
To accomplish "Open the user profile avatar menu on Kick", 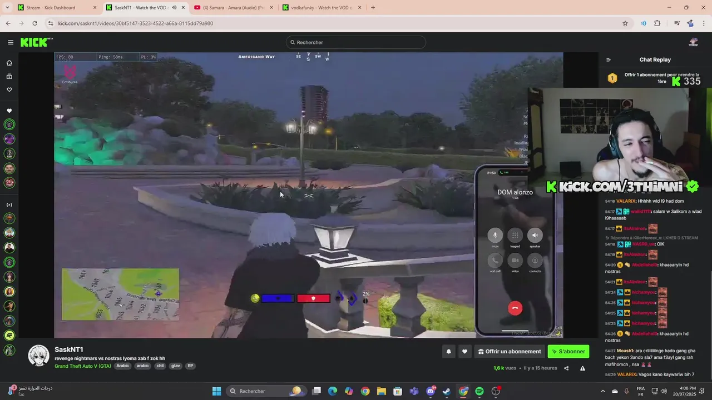I will click(693, 42).
